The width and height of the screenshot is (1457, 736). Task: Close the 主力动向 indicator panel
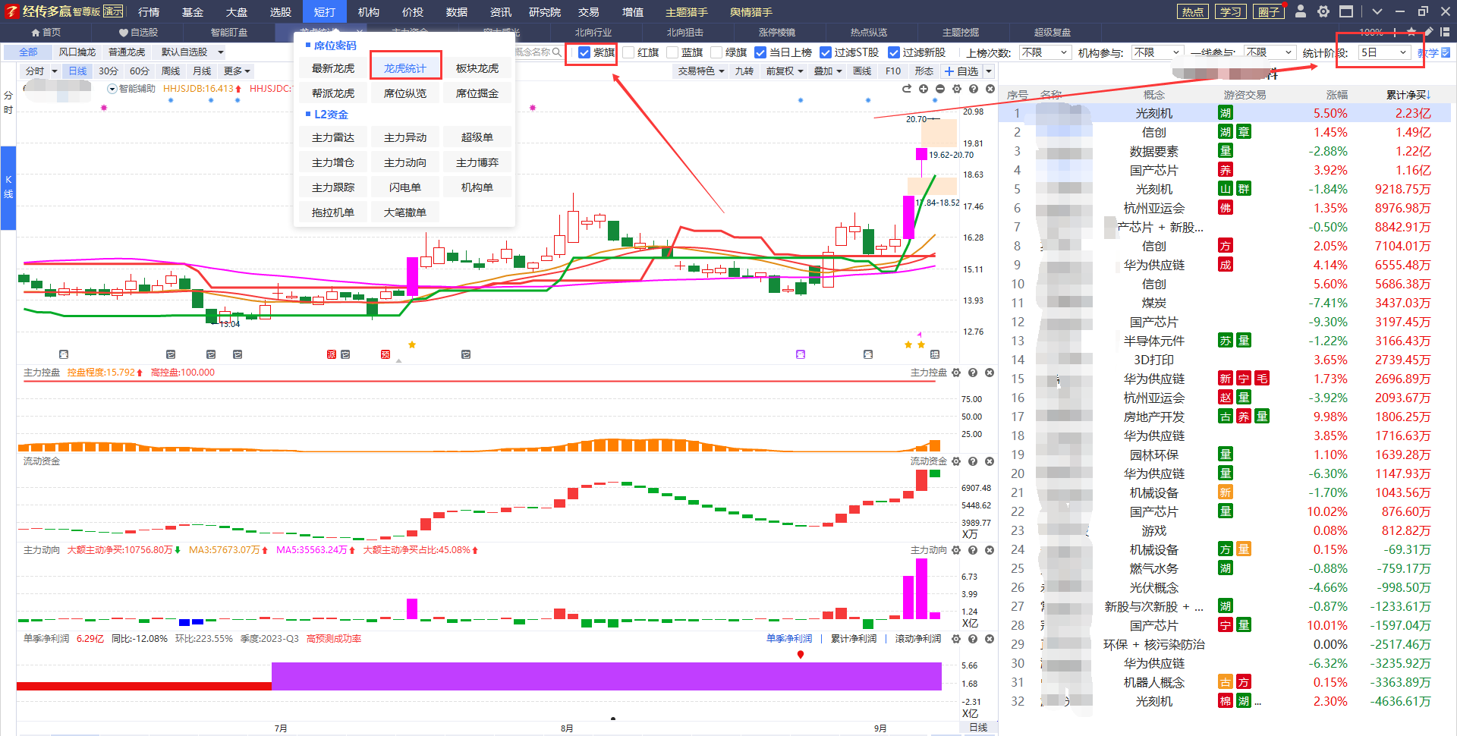coord(990,550)
